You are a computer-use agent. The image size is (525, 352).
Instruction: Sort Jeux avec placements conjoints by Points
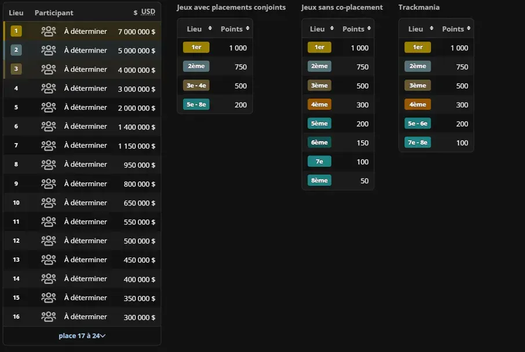click(235, 29)
